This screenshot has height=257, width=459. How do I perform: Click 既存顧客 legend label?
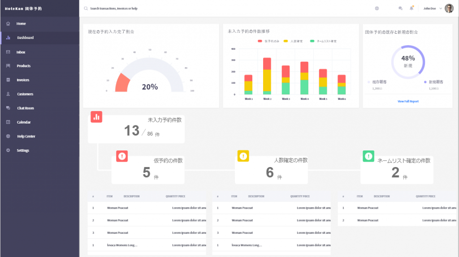(x=379, y=82)
